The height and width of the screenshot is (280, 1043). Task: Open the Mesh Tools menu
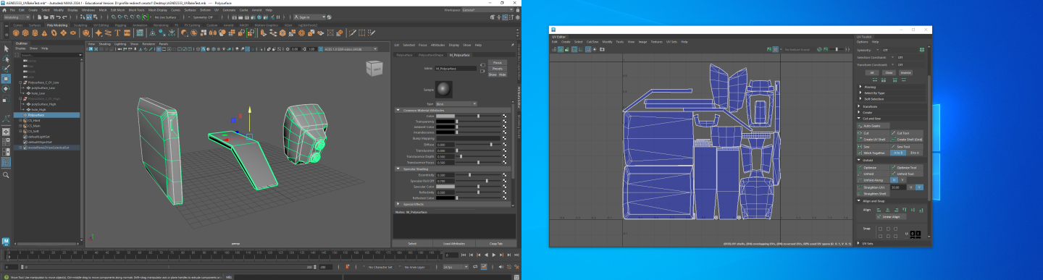click(137, 10)
